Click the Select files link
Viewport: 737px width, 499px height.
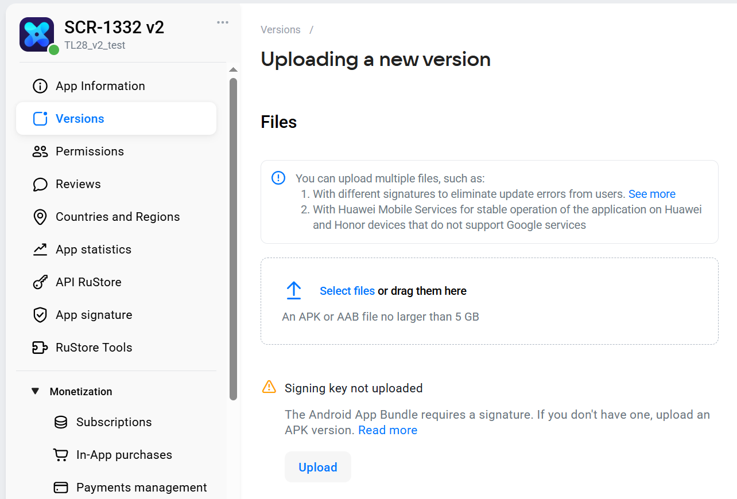point(347,291)
